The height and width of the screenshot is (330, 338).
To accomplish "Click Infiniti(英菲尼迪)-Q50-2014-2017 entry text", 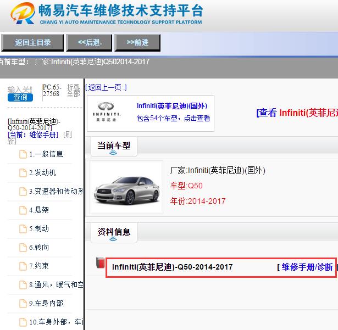I will pos(172,267).
